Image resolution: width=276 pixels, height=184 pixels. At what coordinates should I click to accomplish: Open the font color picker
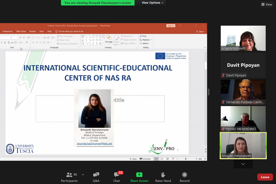[27, 42]
